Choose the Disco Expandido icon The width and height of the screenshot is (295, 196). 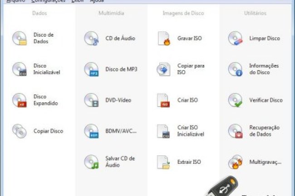[20, 100]
